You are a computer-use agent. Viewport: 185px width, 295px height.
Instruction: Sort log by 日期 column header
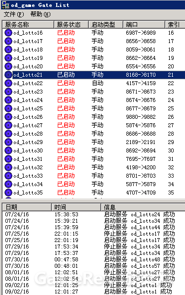pos(27,207)
